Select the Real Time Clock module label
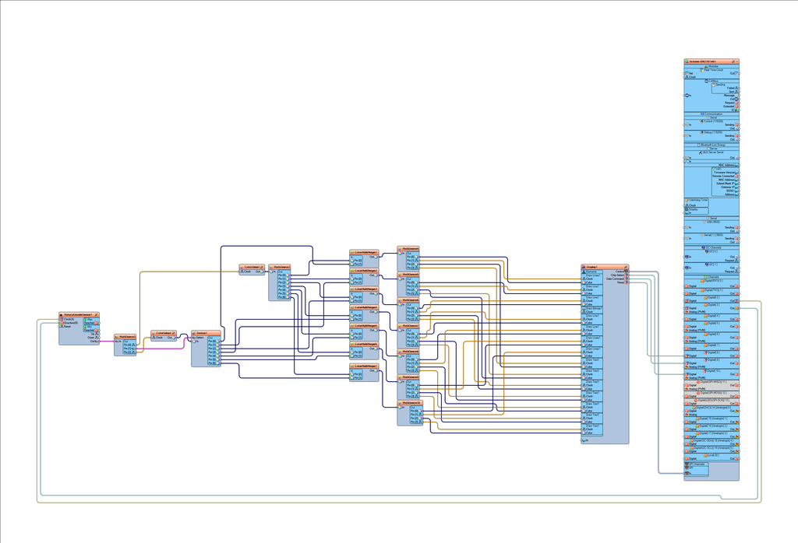 (x=712, y=70)
